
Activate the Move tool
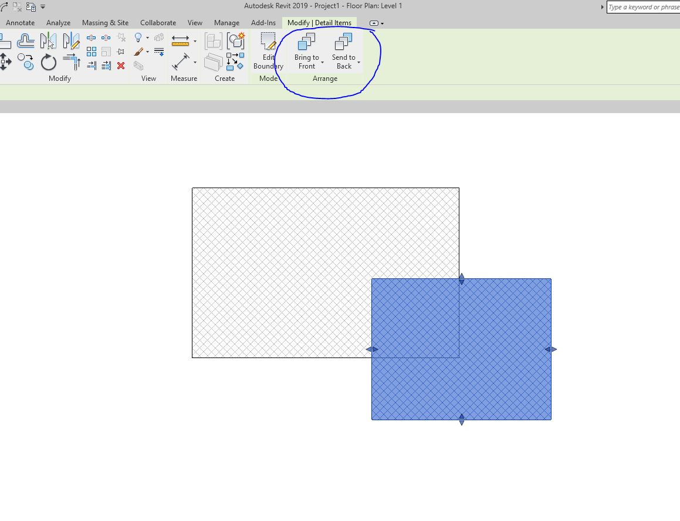click(x=6, y=62)
